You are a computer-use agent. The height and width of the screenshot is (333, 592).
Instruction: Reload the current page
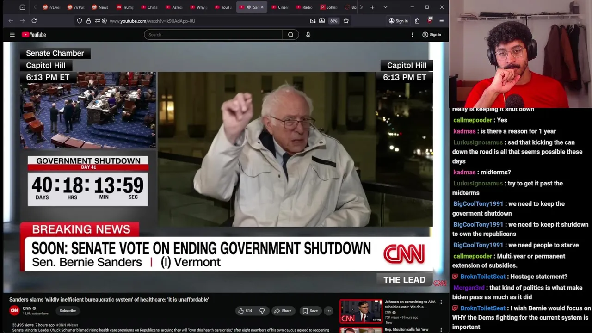tap(34, 21)
